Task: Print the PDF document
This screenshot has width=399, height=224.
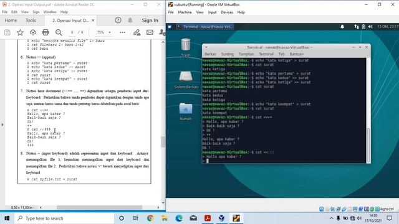Action: click(x=46, y=32)
